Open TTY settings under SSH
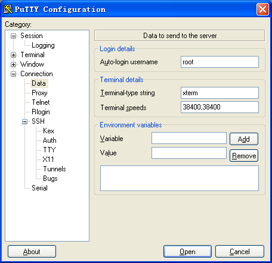 coord(50,150)
